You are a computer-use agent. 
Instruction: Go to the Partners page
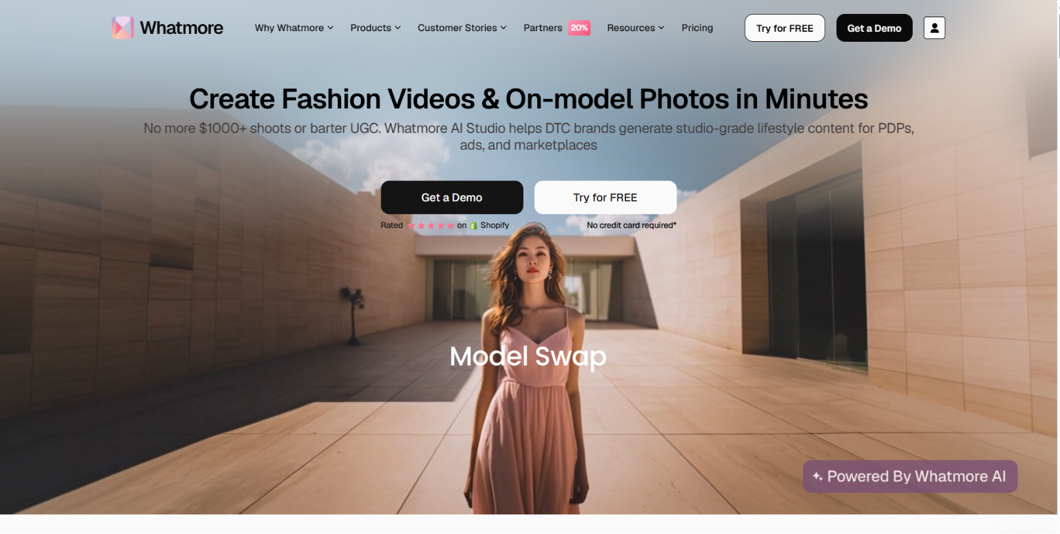(543, 28)
